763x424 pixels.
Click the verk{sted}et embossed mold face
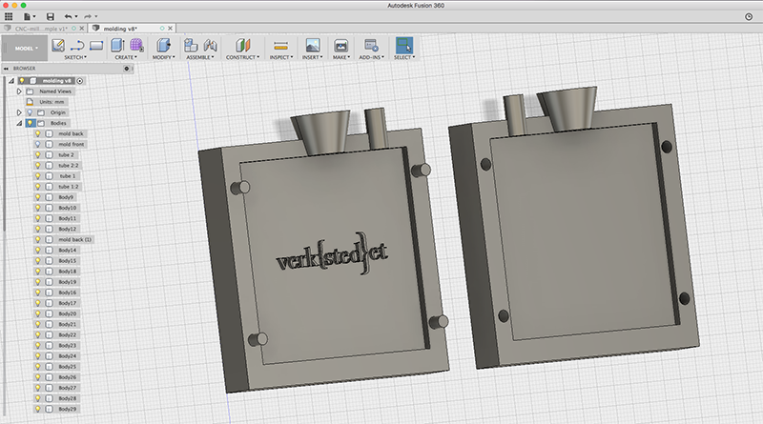point(331,254)
